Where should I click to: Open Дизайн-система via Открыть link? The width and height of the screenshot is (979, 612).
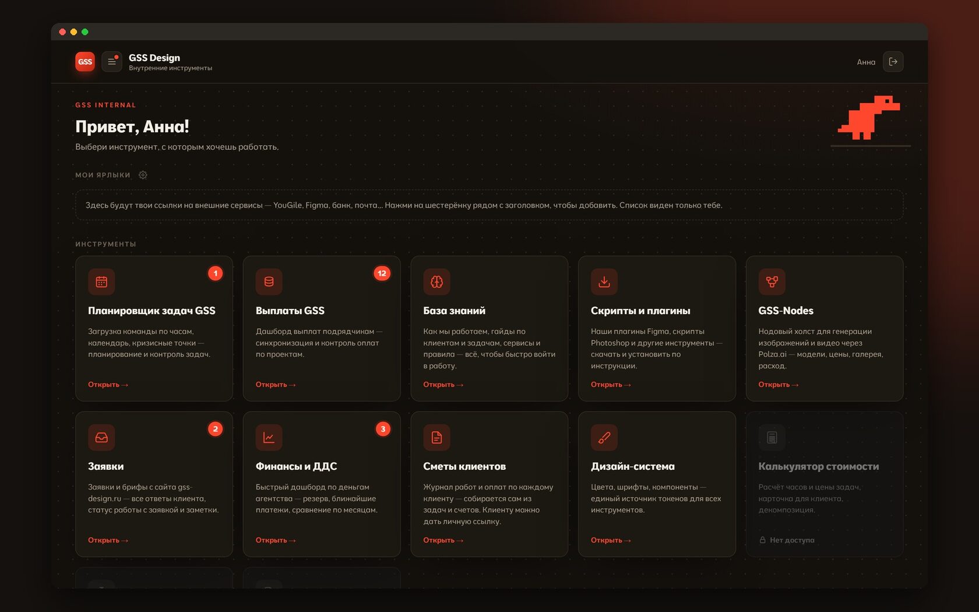click(x=611, y=540)
